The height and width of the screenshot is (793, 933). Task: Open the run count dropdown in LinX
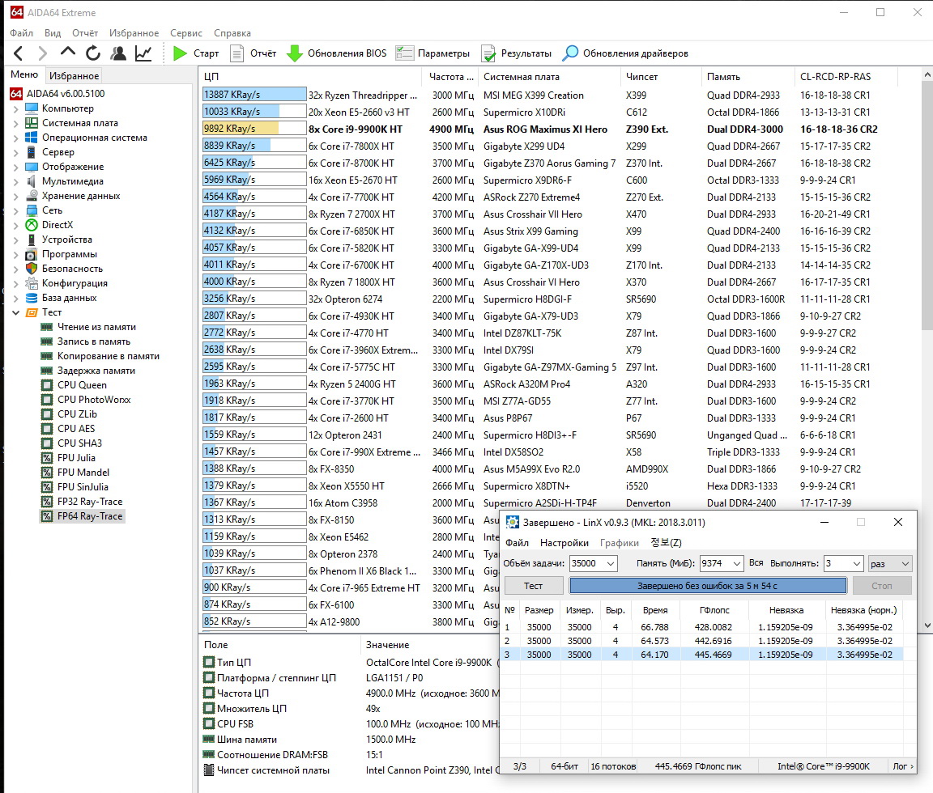856,563
